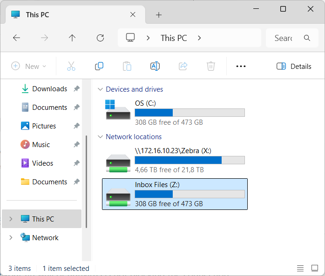Go up one folder level
The image size is (325, 276).
coord(72,38)
